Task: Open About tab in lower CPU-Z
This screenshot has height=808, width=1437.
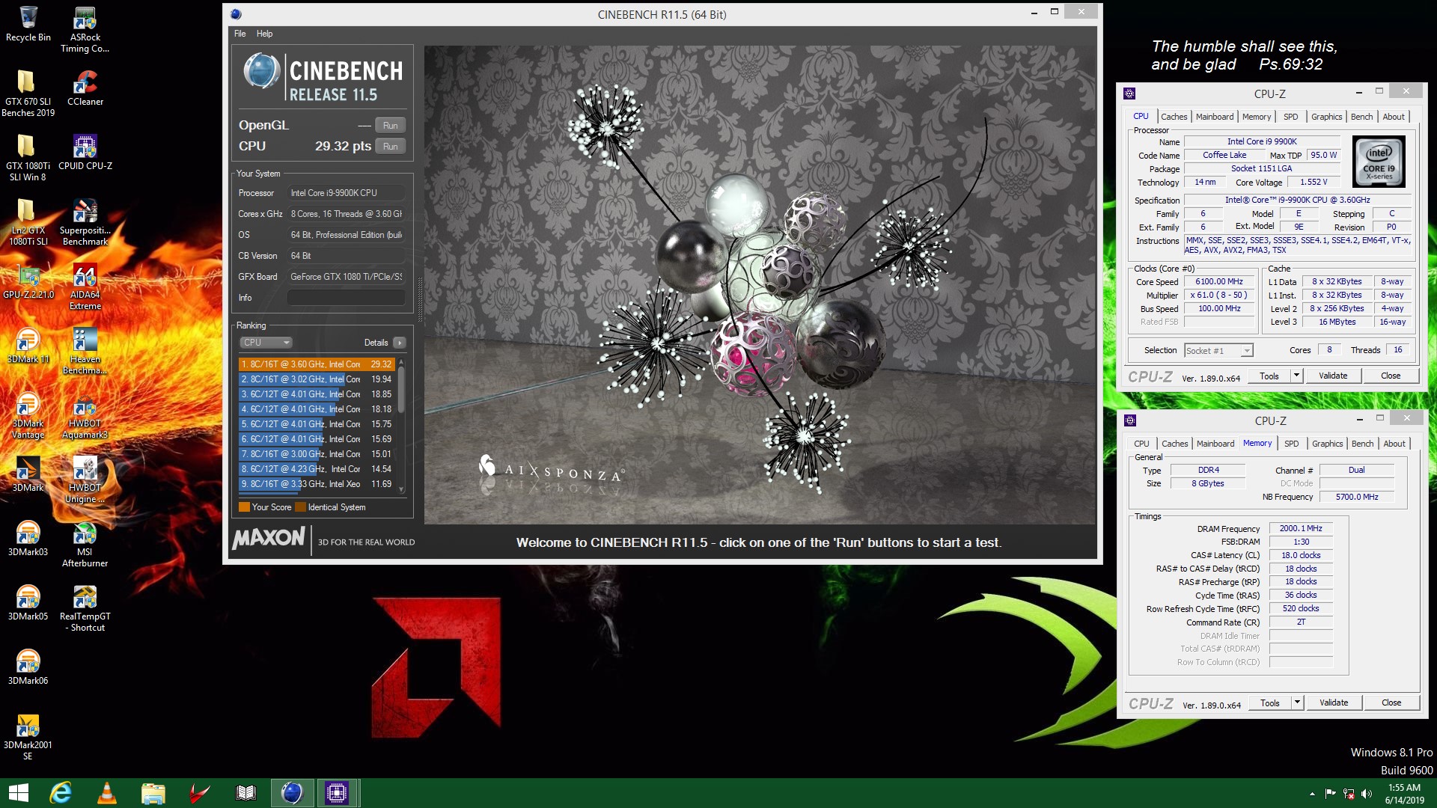Action: [1394, 444]
